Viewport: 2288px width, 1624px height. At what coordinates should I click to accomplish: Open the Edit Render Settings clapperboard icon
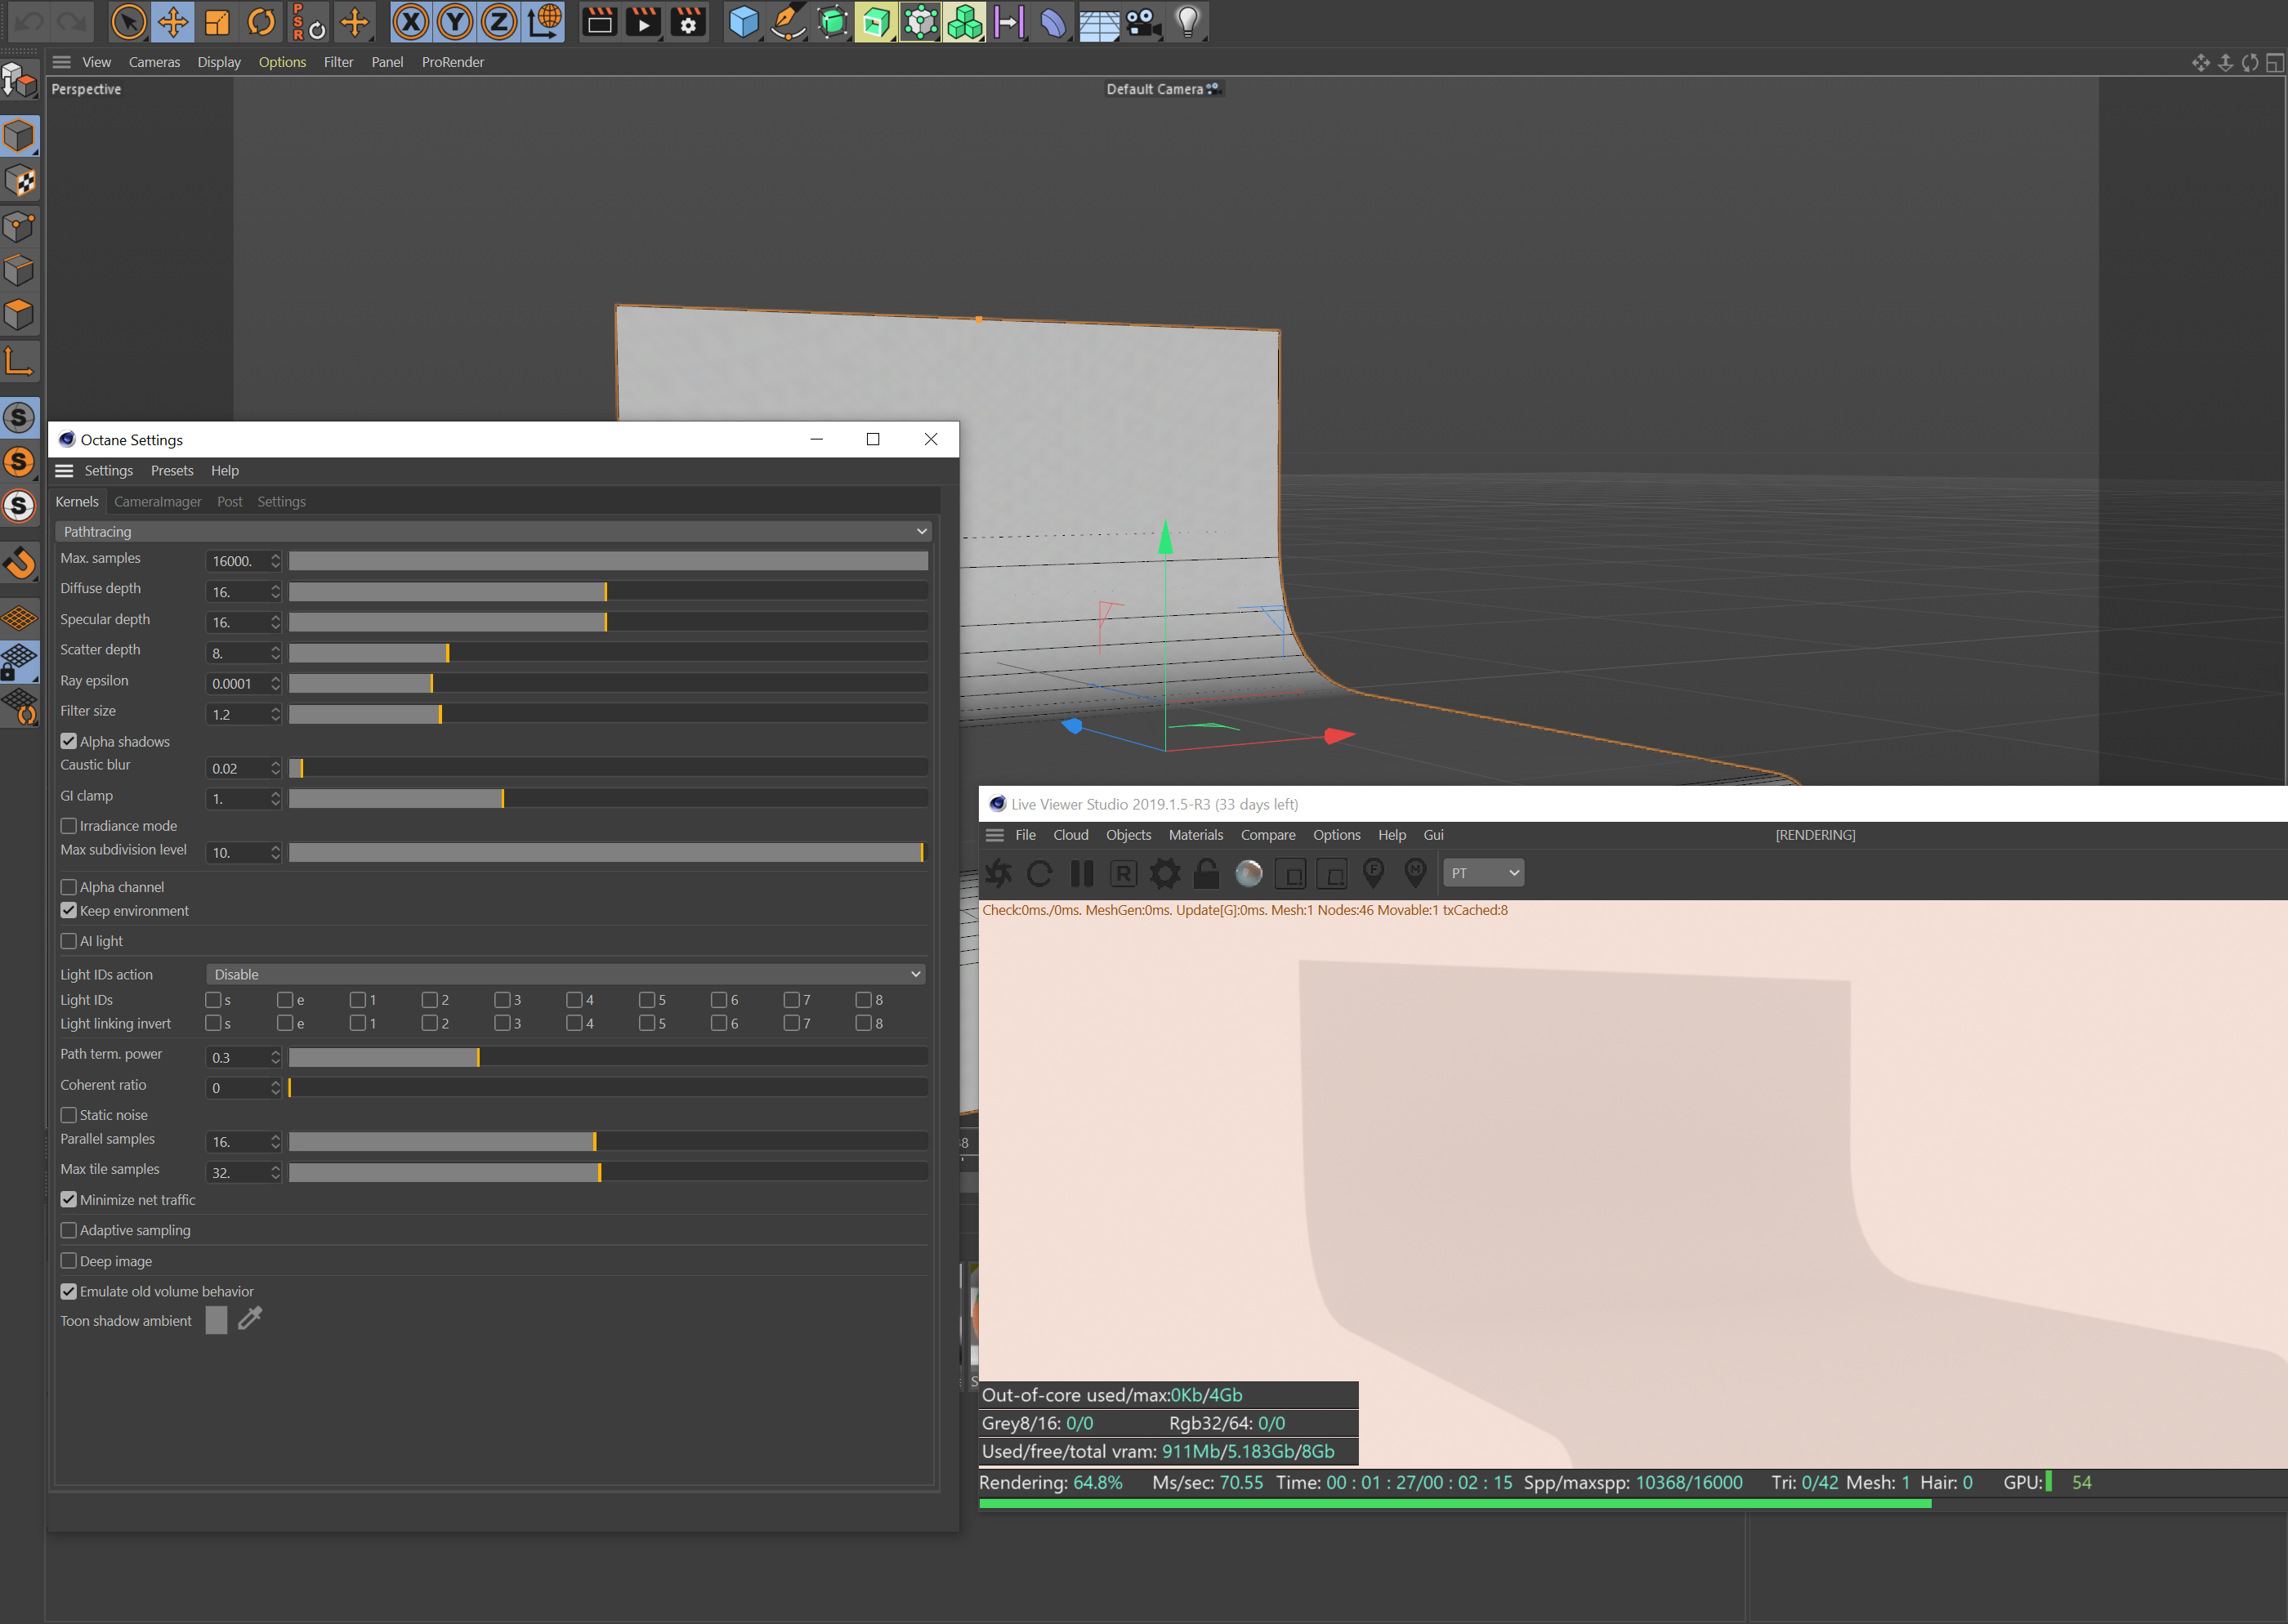coord(688,21)
